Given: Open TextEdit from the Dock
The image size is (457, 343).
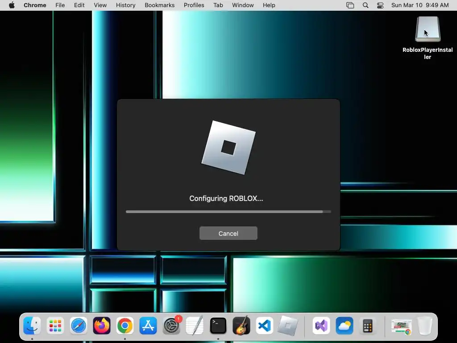Looking at the screenshot, I should [195, 326].
